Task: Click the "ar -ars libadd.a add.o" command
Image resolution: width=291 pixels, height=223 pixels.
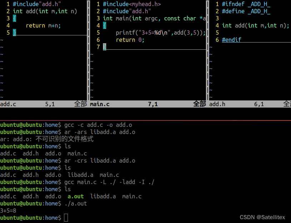Action: tap(100, 132)
